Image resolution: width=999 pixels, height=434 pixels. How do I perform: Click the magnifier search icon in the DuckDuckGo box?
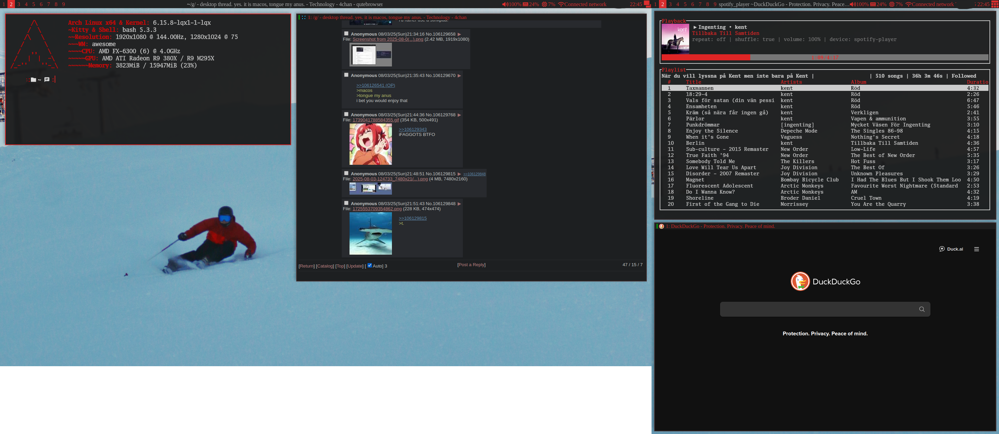(922, 309)
